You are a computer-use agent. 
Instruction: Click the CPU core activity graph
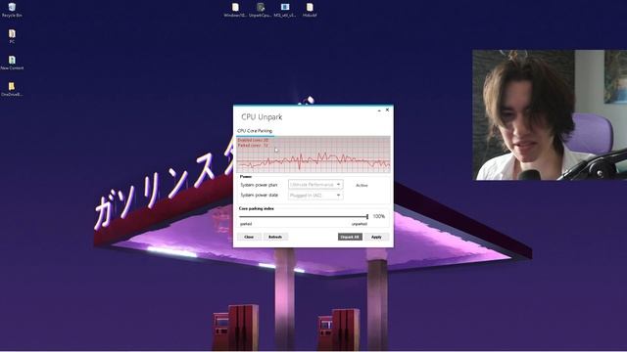tap(313, 154)
